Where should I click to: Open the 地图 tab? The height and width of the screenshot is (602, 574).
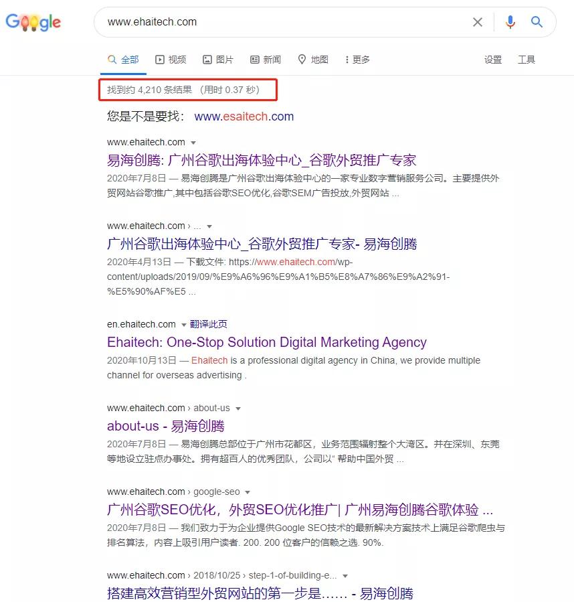tap(313, 60)
